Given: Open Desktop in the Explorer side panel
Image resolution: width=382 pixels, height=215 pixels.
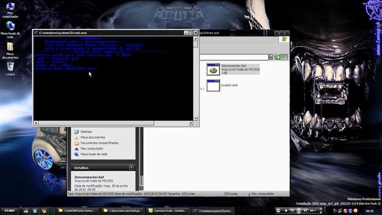Looking at the screenshot, I should point(83,131).
